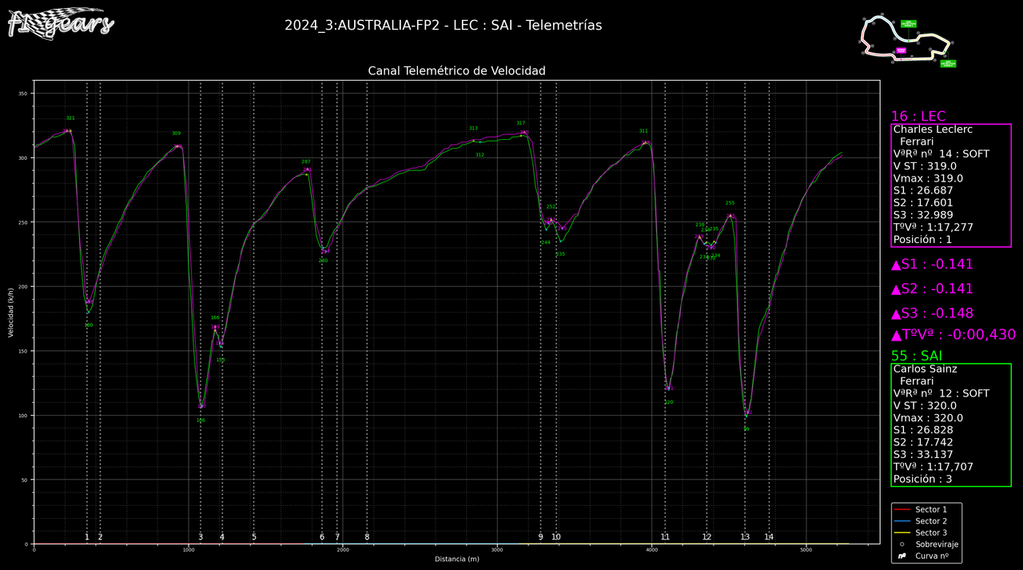Click the 'Vmax : 320.0' value
This screenshot has width=1023, height=570.
(x=928, y=418)
